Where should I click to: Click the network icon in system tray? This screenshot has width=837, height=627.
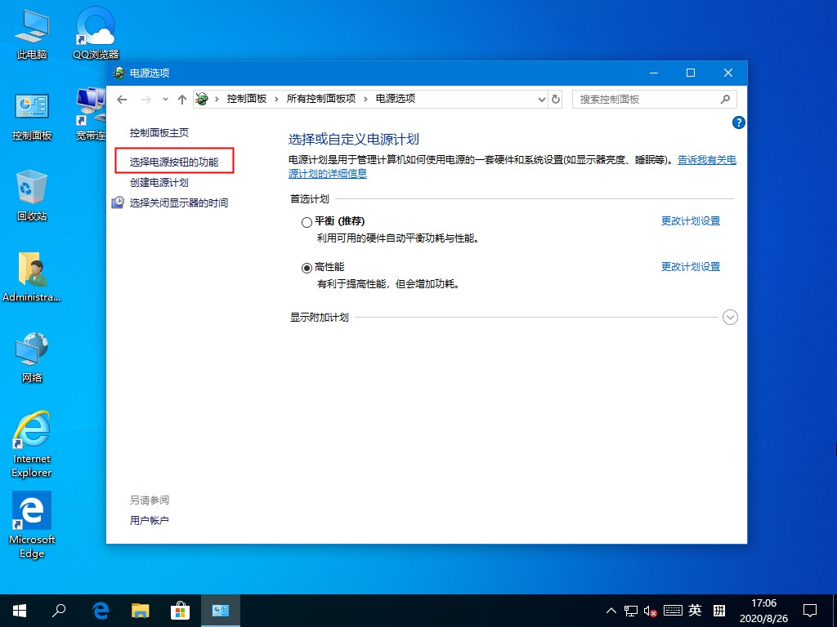(x=630, y=610)
